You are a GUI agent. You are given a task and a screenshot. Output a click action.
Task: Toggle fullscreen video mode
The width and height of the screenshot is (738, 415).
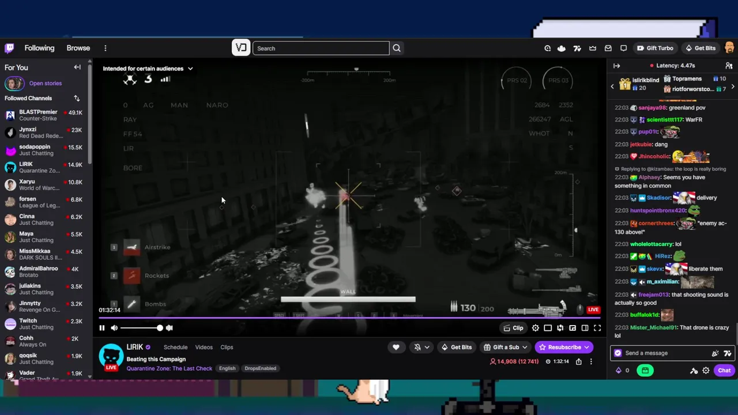click(x=597, y=328)
